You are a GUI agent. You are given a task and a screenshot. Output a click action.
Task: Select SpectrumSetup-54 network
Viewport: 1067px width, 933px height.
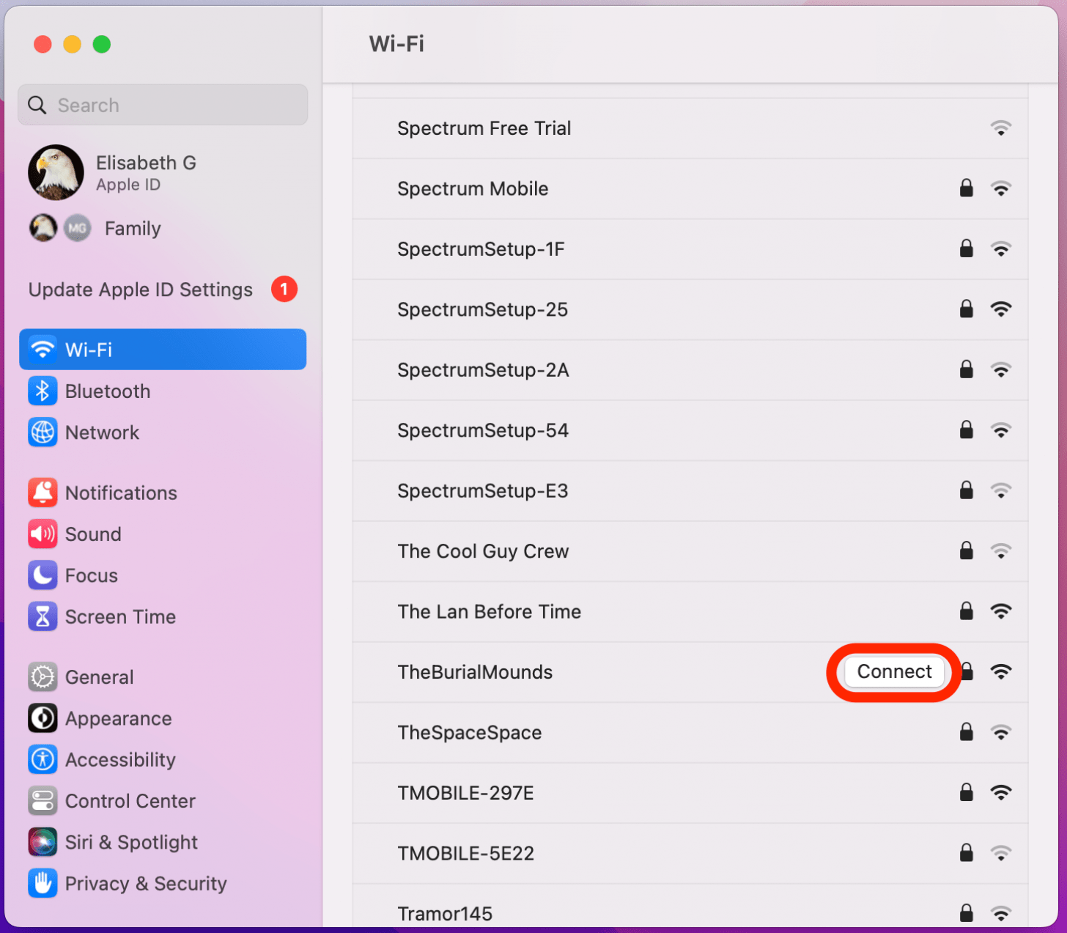coord(690,430)
